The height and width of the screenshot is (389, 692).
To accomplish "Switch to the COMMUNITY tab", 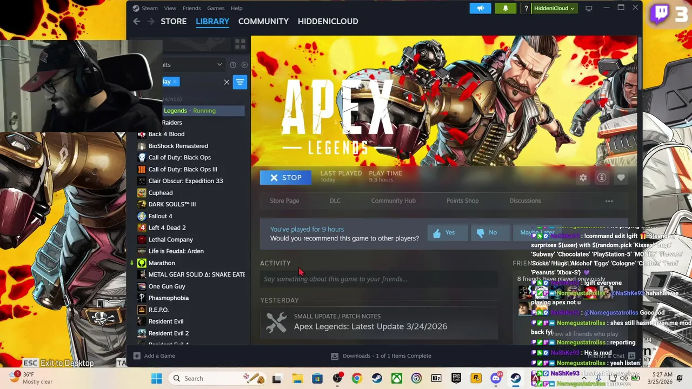I will coord(263,21).
